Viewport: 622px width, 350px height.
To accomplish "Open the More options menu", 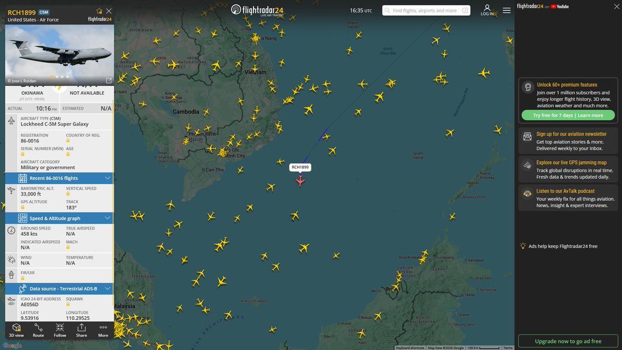I will [x=103, y=330].
